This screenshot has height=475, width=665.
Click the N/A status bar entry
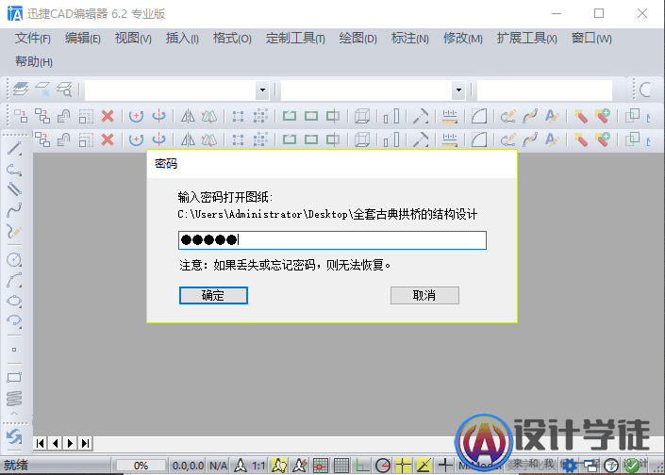point(218,466)
